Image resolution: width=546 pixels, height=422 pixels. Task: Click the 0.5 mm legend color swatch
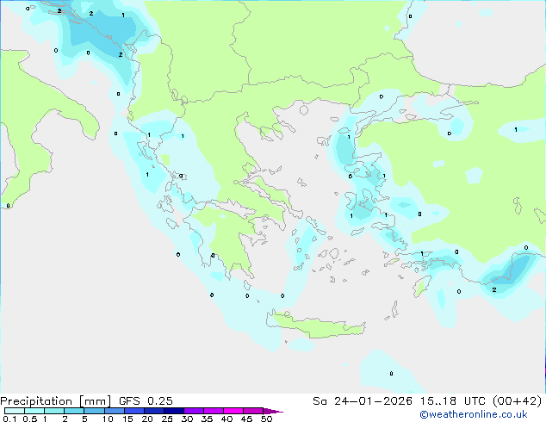[x=34, y=411]
